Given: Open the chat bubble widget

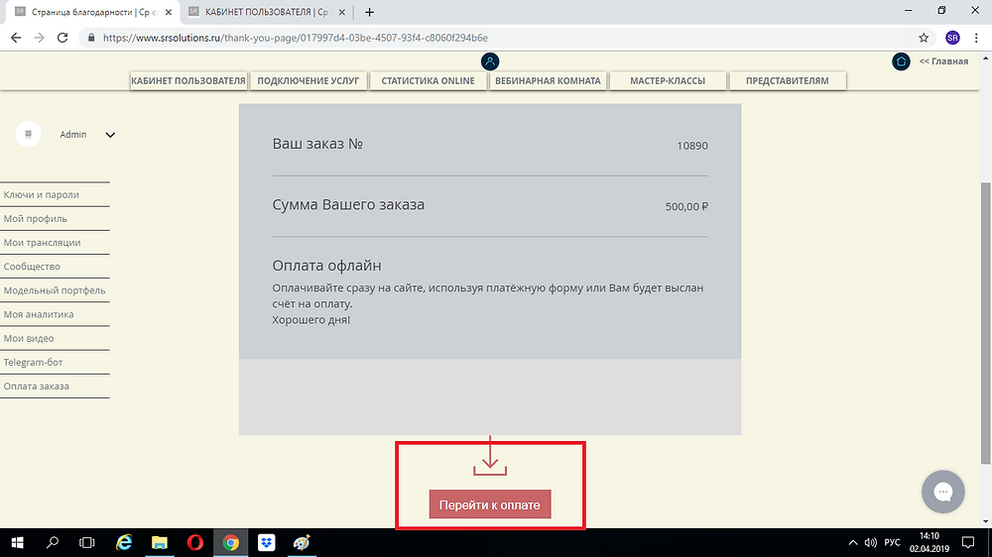Looking at the screenshot, I should pyautogui.click(x=942, y=492).
